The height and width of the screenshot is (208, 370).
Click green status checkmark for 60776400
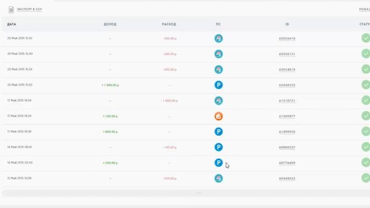tap(365, 162)
